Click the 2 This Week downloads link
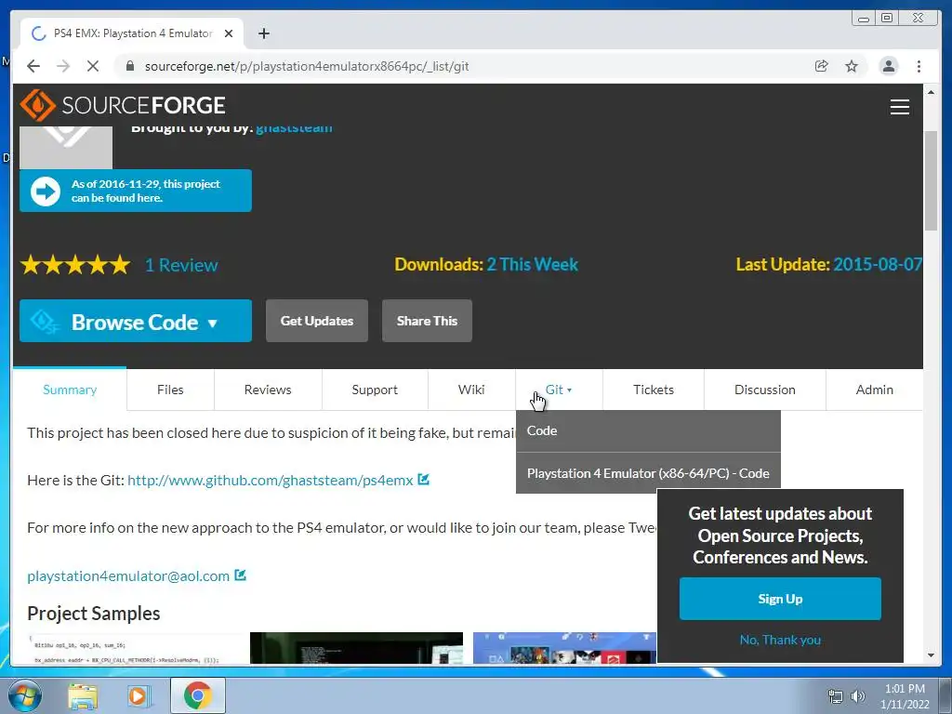 533,264
